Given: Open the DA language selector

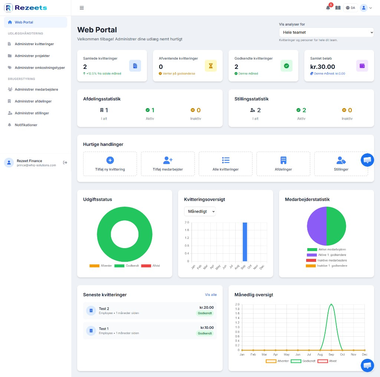Looking at the screenshot, I should click(x=350, y=8).
